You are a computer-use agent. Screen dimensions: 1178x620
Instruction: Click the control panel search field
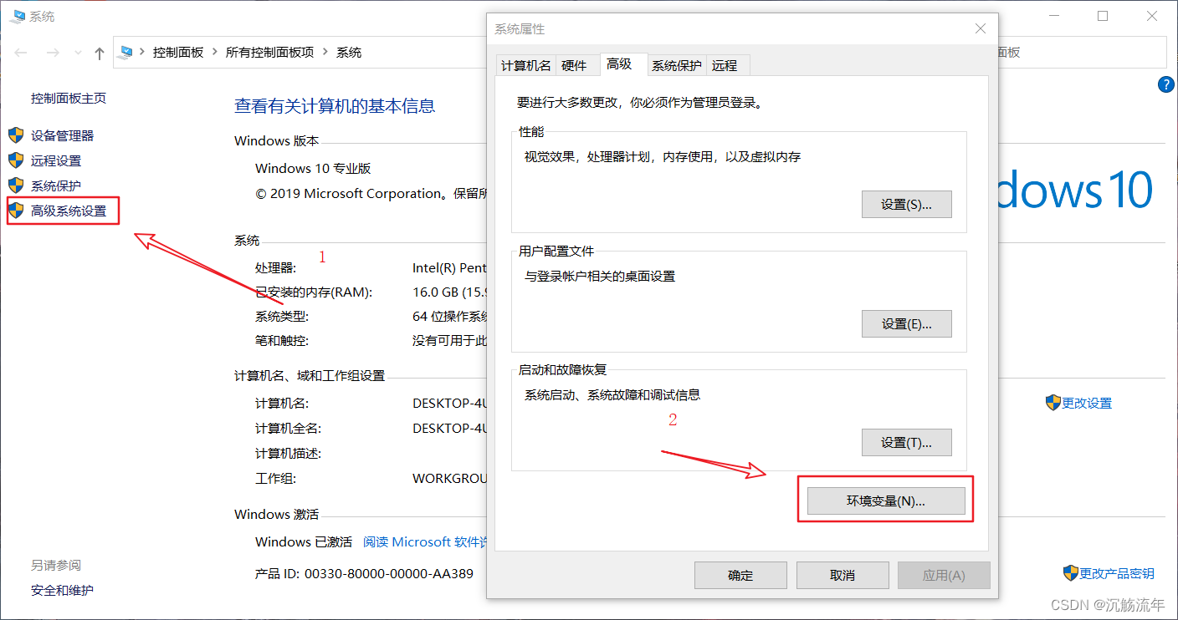pyautogui.click(x=1083, y=52)
